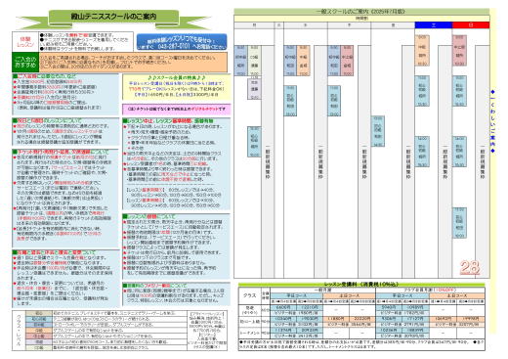Click the green title ribbon banner
Screen dimensions: 508x359
pos(113,18)
